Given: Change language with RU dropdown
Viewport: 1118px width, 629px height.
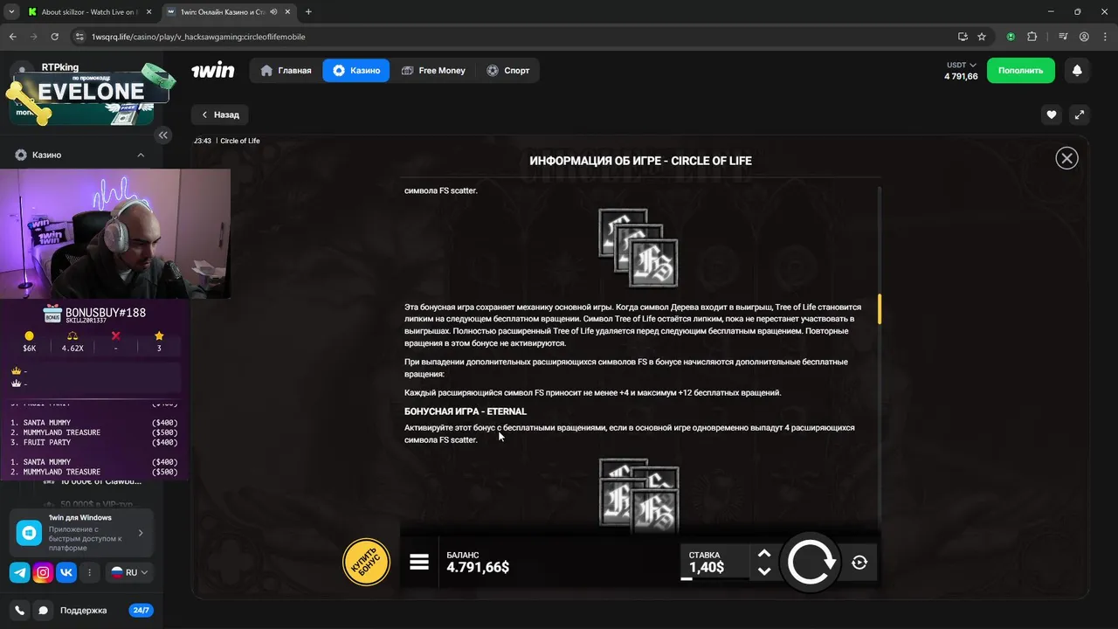Looking at the screenshot, I should (x=129, y=573).
